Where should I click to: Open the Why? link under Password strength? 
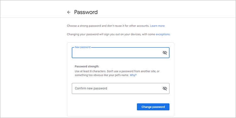[133, 75]
